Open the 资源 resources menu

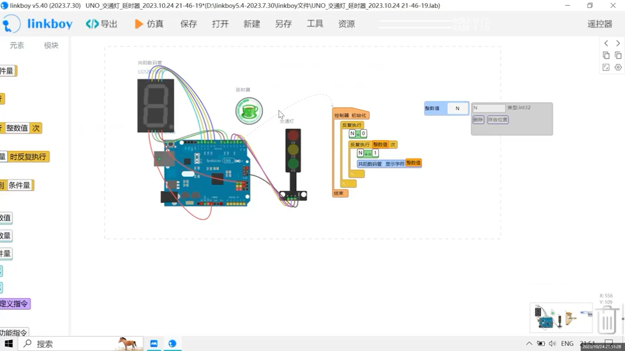point(346,24)
